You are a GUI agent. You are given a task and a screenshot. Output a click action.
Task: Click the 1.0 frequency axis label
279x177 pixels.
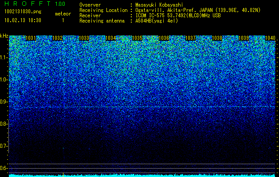[4, 80]
